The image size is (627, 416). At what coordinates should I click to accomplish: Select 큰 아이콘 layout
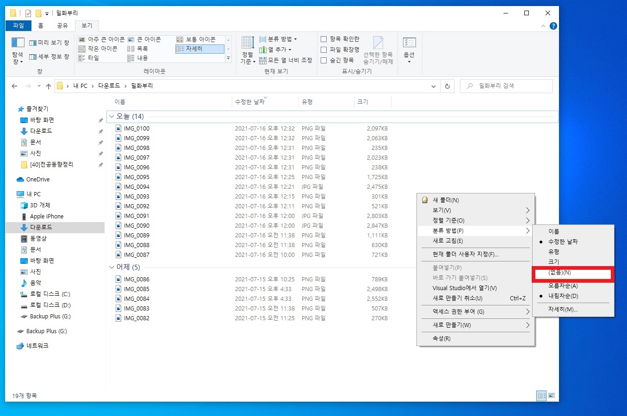click(x=144, y=39)
